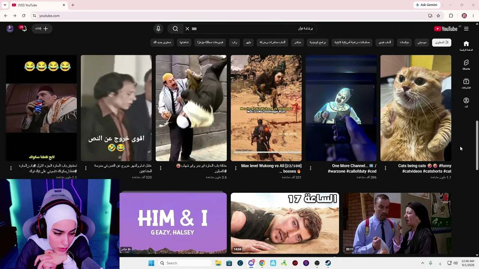The width and height of the screenshot is (479, 269).
Task: Open File Explorer from the taskbar
Action: pos(218,263)
